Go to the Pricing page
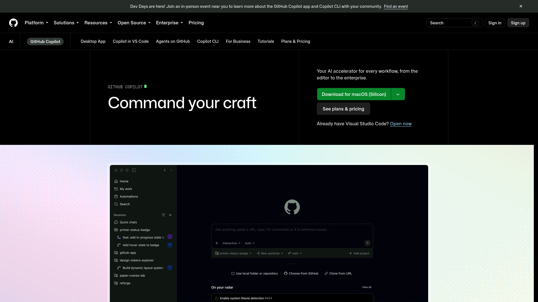Image resolution: width=538 pixels, height=302 pixels. pyautogui.click(x=196, y=23)
